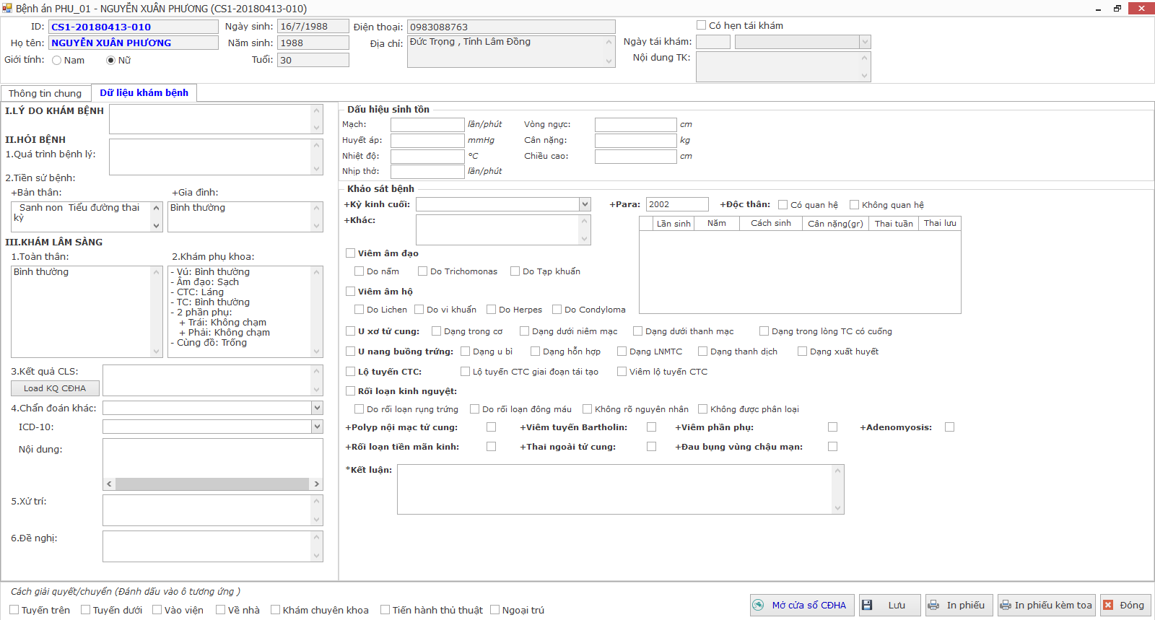Check the Do Trichomonas option
Viewport: 1155px width, 620px height.
[x=422, y=271]
